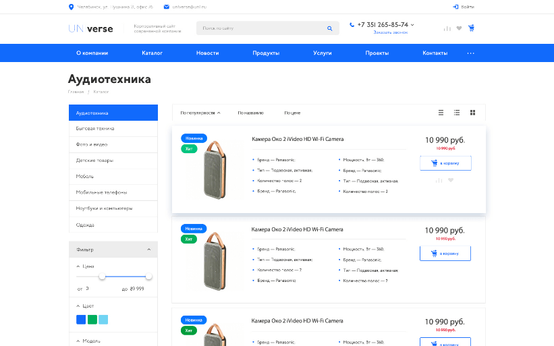Select the green color swatch
The width and height of the screenshot is (554, 346).
pyautogui.click(x=92, y=320)
